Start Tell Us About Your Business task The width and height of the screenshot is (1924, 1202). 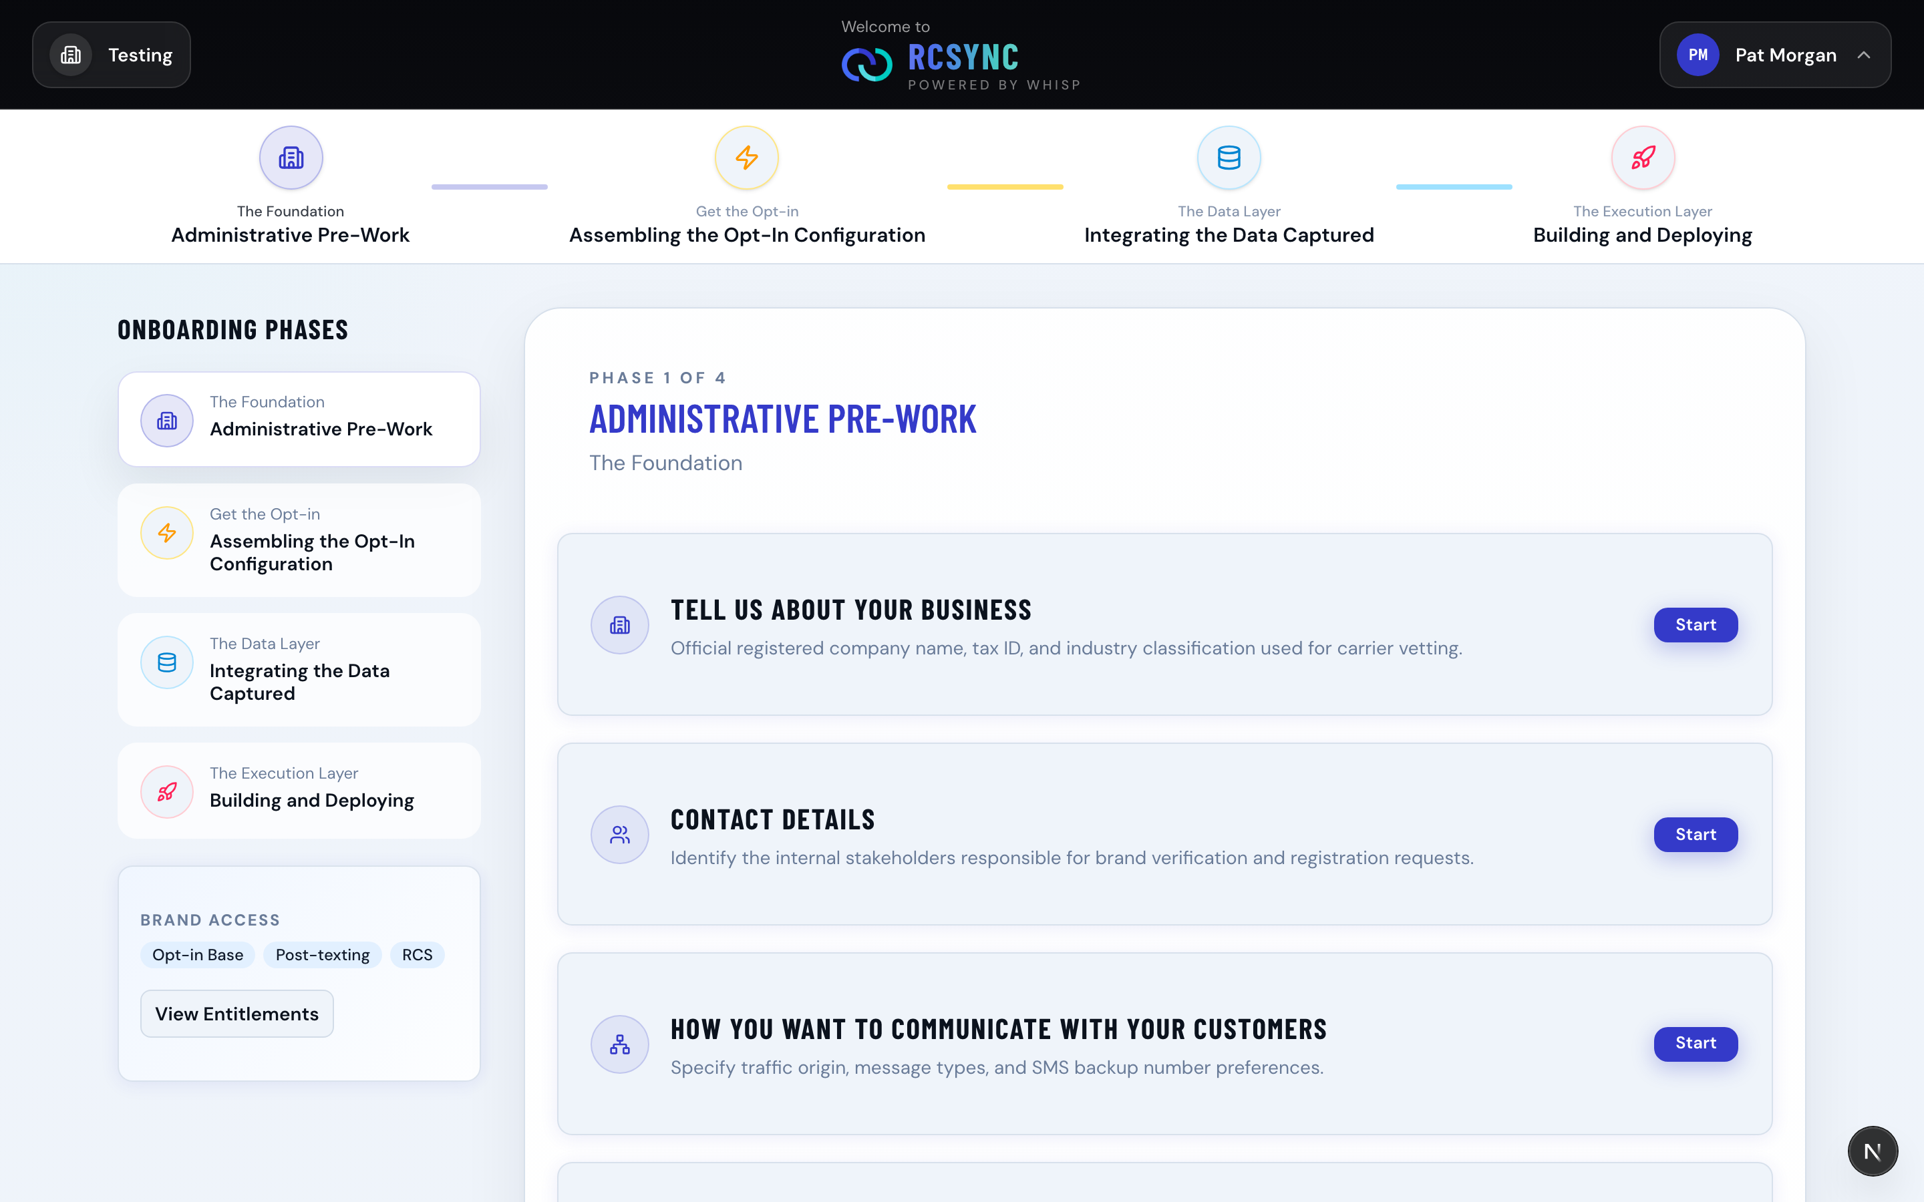point(1696,625)
